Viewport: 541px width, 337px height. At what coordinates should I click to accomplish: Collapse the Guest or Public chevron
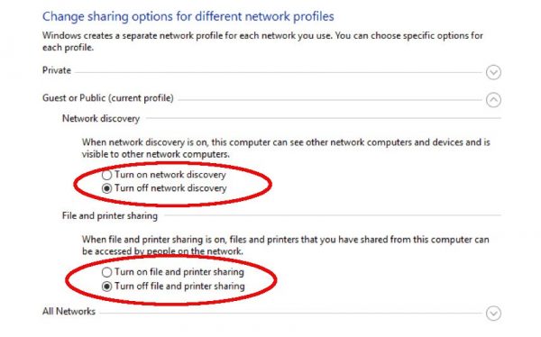point(493,100)
